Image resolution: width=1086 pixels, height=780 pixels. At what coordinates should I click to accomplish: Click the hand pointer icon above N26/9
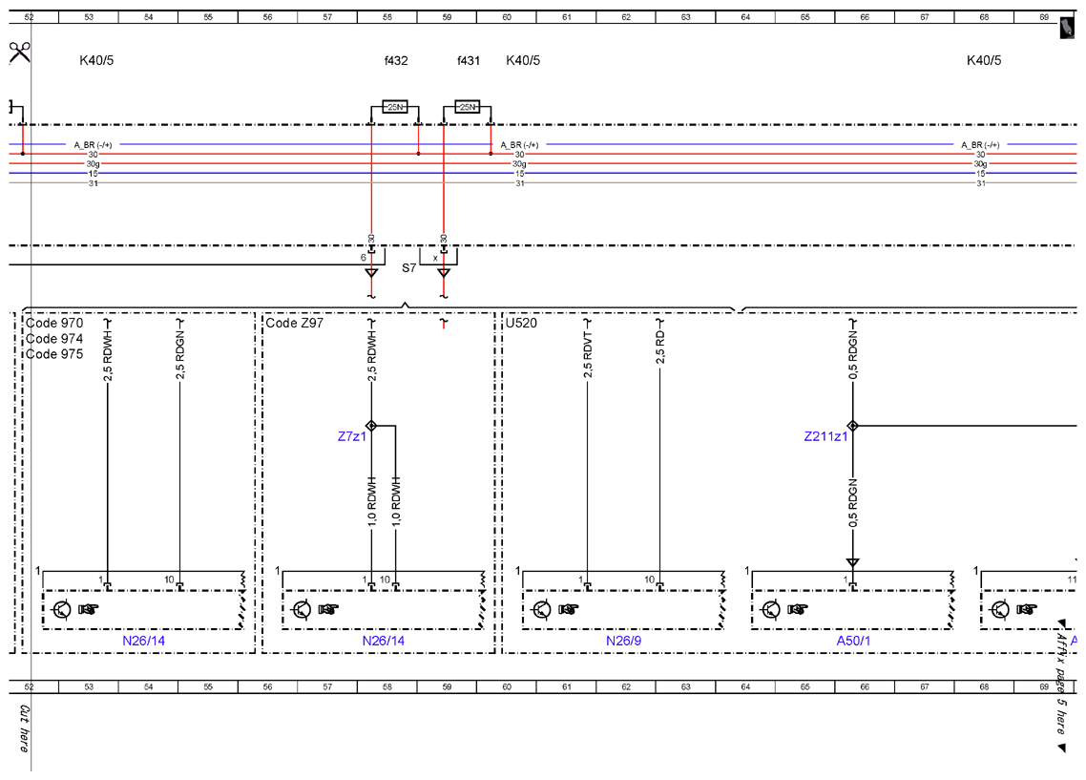[x=569, y=610]
